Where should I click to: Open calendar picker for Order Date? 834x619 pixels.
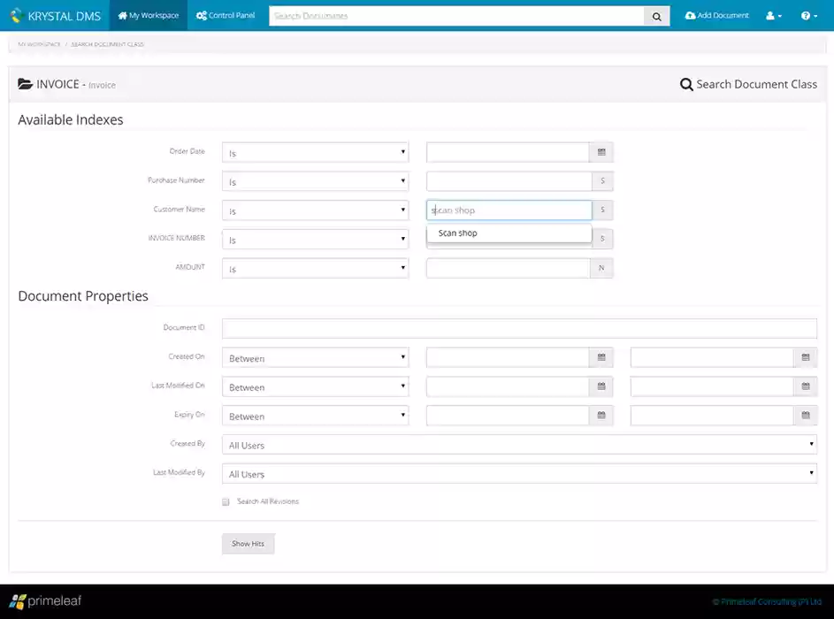pyautogui.click(x=601, y=152)
